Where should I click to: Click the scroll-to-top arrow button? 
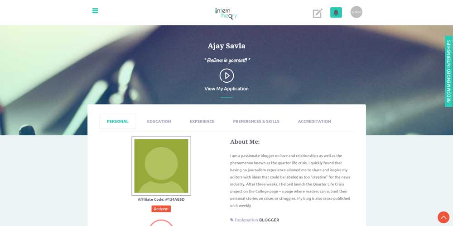click(x=443, y=217)
